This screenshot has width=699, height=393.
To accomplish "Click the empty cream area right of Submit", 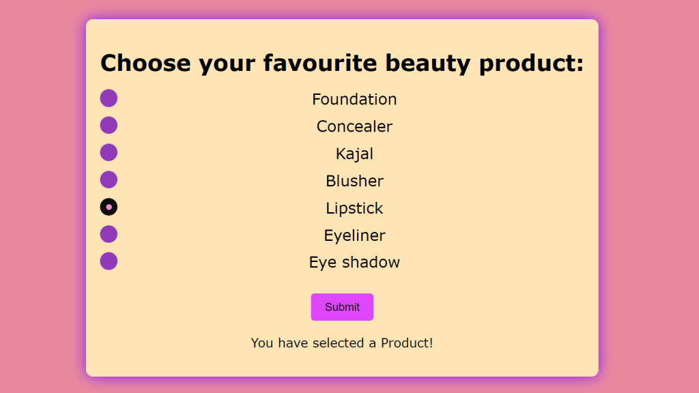I will click(478, 307).
